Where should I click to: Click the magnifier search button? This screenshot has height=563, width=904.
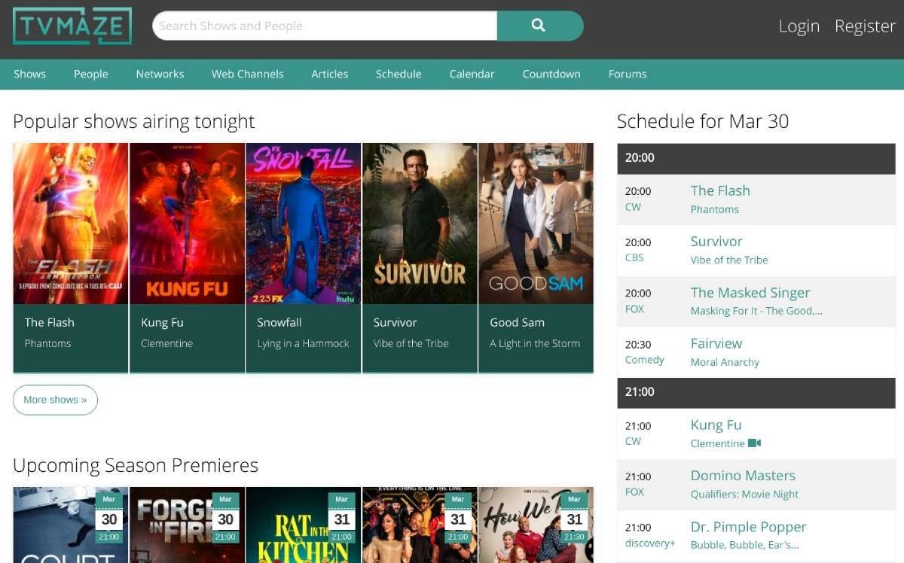click(539, 26)
